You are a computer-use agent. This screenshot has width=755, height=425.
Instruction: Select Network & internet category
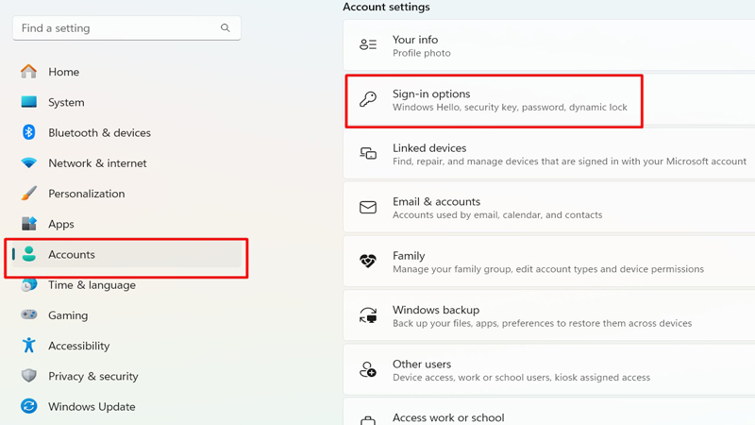pyautogui.click(x=126, y=162)
